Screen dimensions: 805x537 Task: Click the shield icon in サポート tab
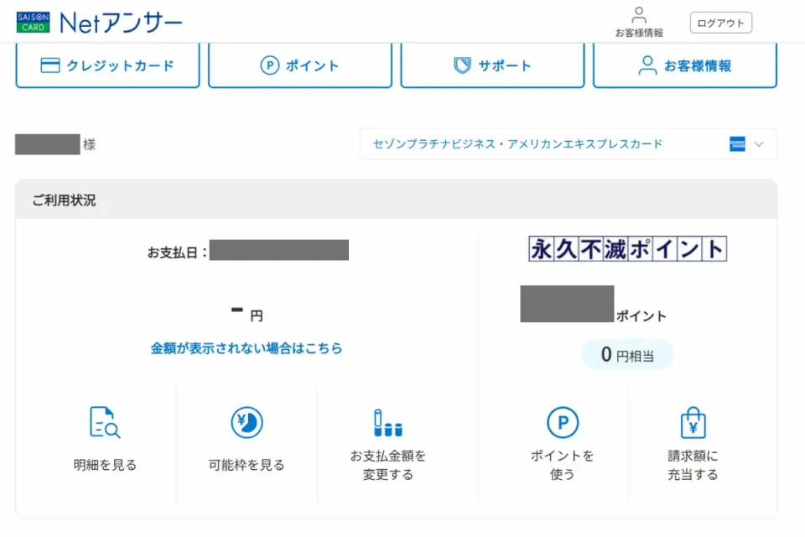pos(462,65)
